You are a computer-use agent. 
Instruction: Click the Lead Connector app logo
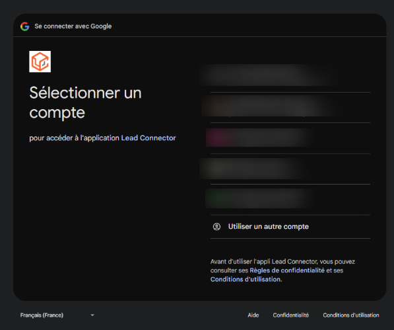pyautogui.click(x=40, y=62)
